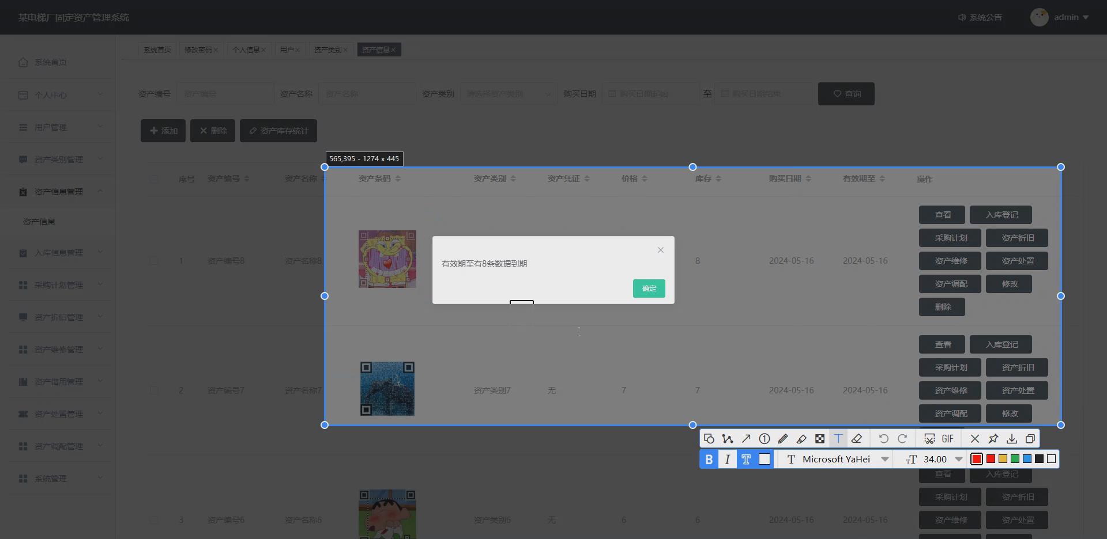The height and width of the screenshot is (539, 1107).
Task: Toggle italic text formatting
Action: 727,459
